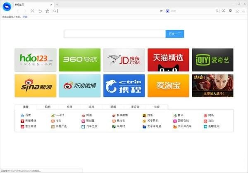248x173 pixels.
Task: Click the scissors screenshot tool icon
Action: coord(224,11)
